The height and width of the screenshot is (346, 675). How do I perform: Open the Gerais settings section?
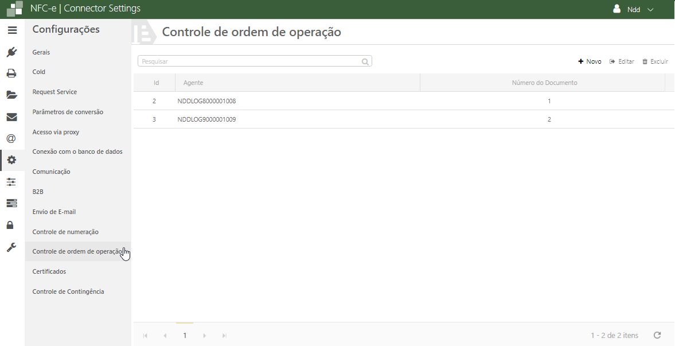tap(41, 52)
